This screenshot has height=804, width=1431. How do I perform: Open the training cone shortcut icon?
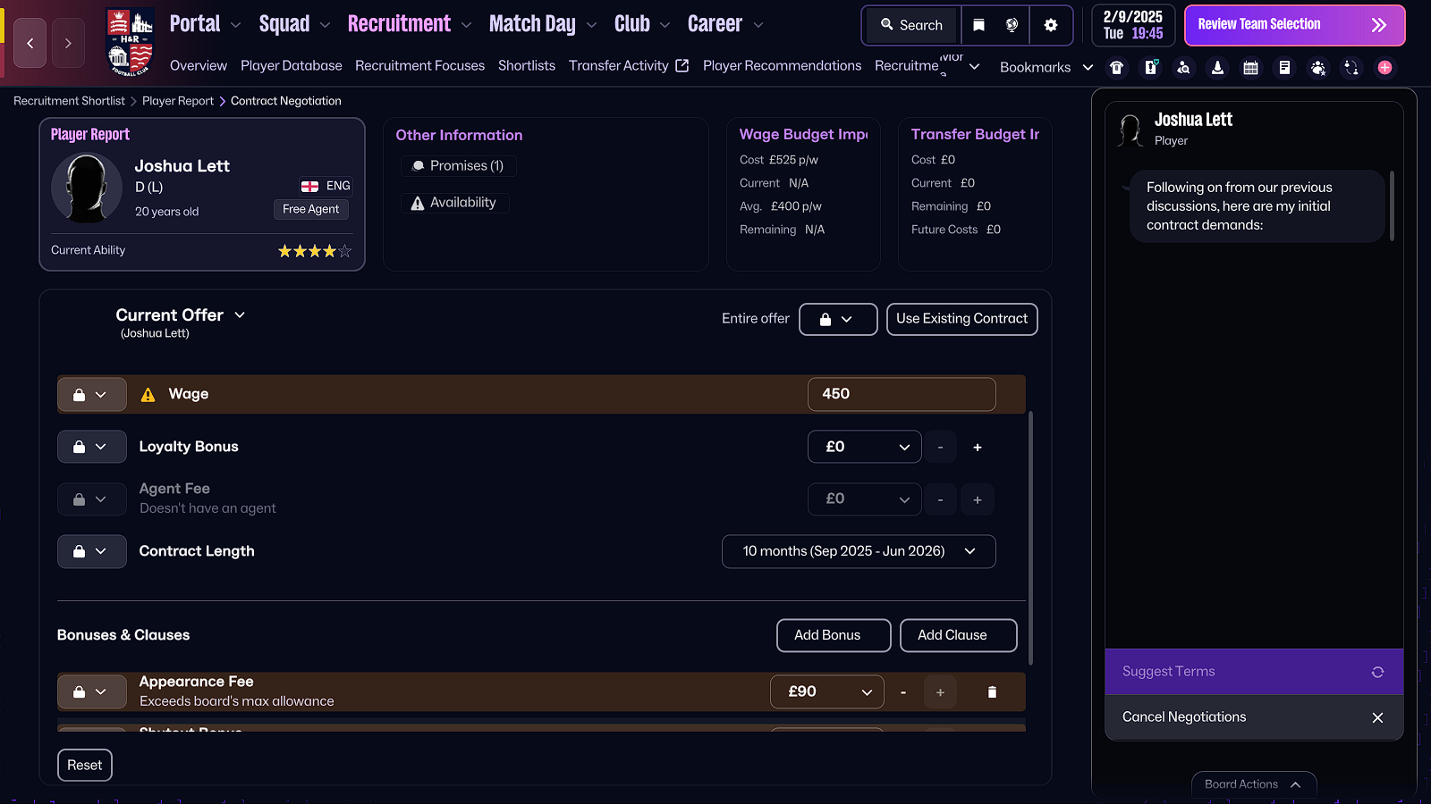click(x=1217, y=68)
